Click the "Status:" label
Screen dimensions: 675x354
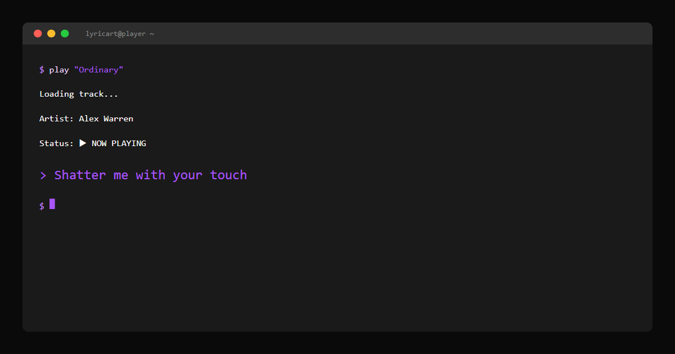click(x=56, y=143)
